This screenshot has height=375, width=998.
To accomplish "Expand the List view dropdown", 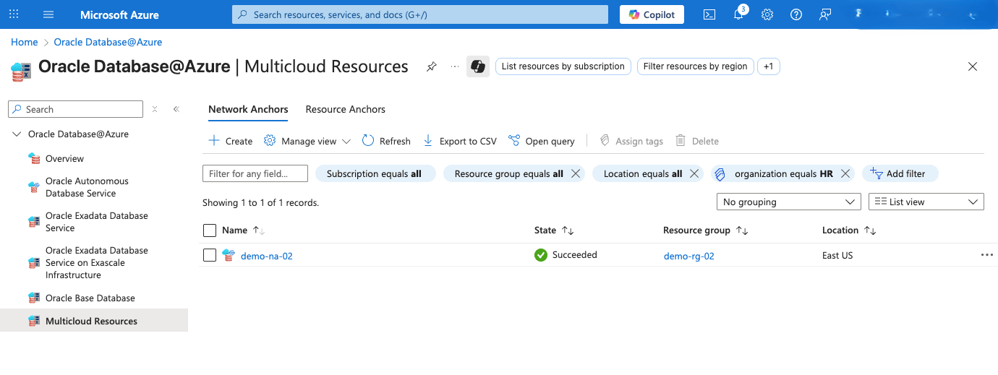I will click(926, 202).
